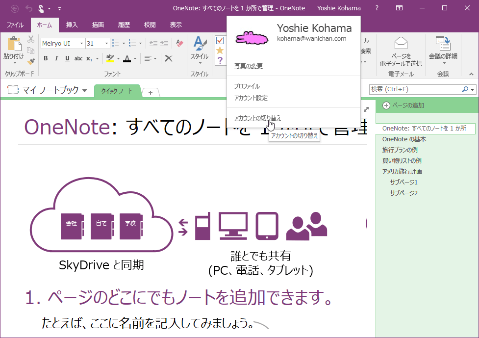Apply yellow text highlight color
The width and height of the screenshot is (479, 338).
(x=110, y=58)
